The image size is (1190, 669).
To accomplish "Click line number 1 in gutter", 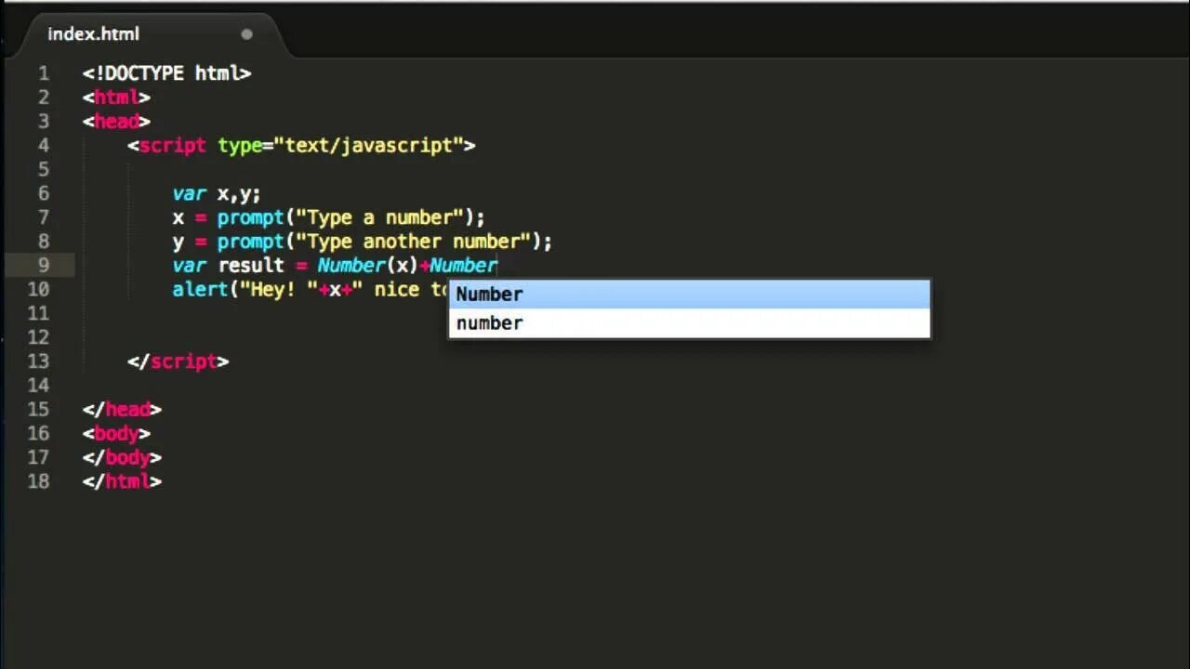I will [x=43, y=73].
